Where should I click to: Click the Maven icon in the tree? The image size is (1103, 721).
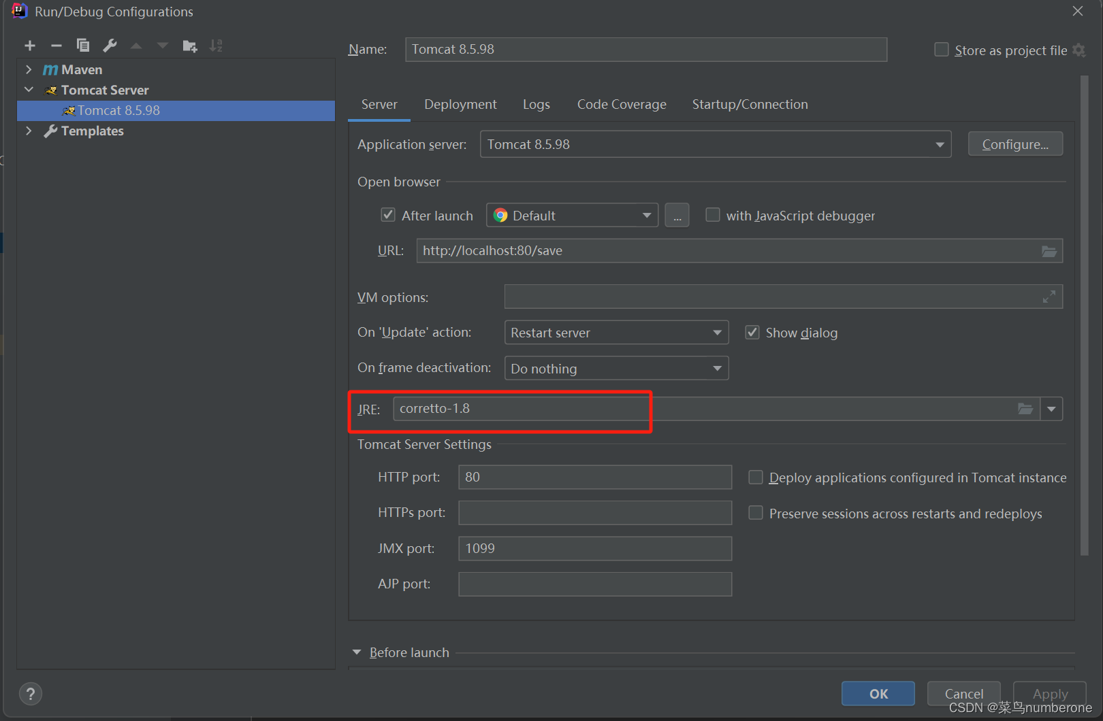coord(50,69)
